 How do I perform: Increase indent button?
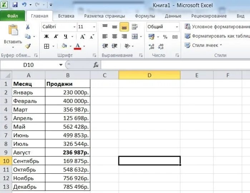pos(114,46)
